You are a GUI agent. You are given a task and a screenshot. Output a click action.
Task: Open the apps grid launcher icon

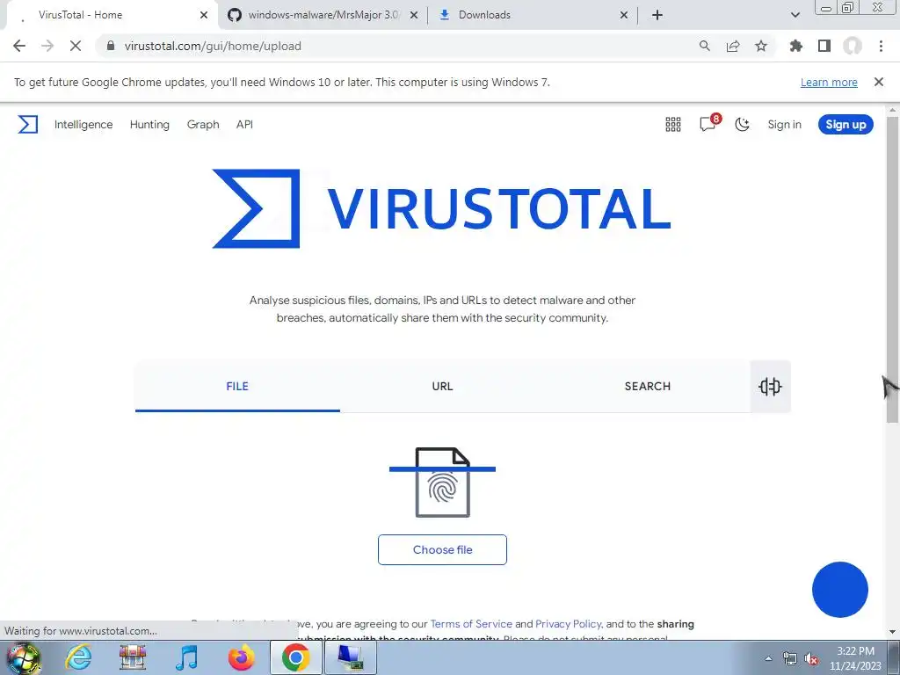(672, 124)
